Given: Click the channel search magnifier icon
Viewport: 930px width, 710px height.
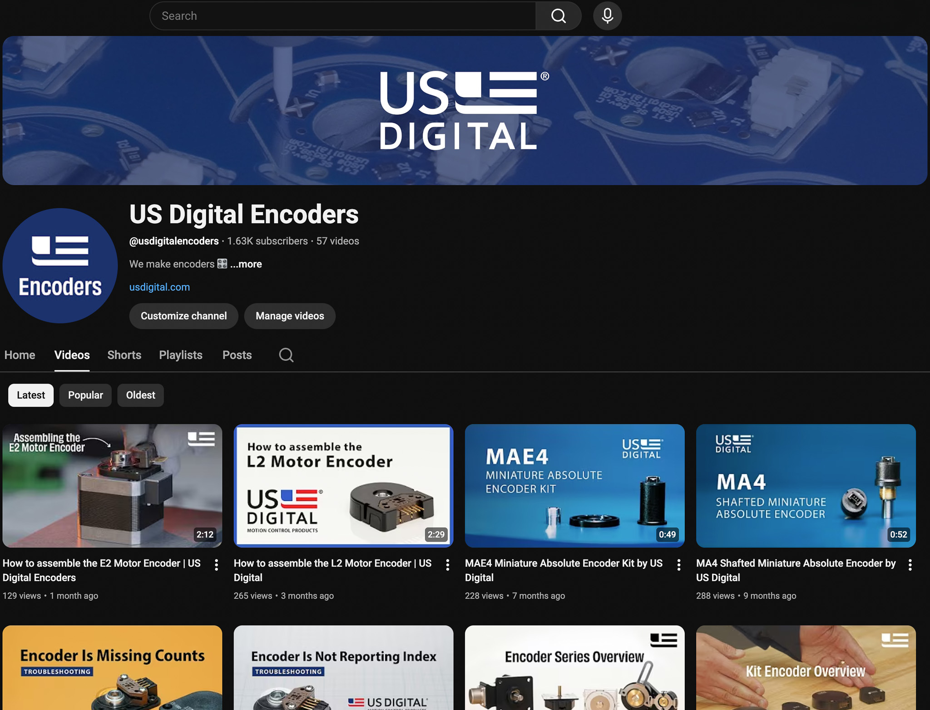Looking at the screenshot, I should [x=286, y=355].
